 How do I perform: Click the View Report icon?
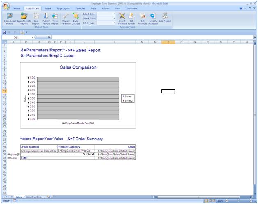(55, 16)
